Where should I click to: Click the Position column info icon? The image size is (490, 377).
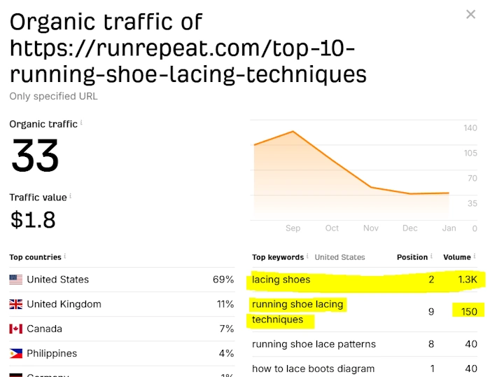pyautogui.click(x=432, y=256)
